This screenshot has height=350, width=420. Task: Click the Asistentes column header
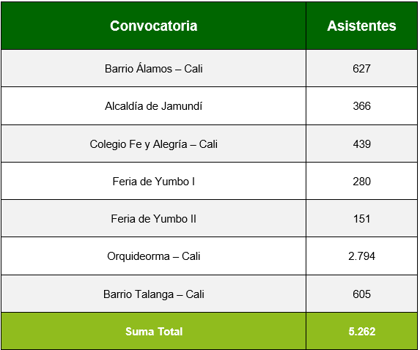pyautogui.click(x=361, y=26)
